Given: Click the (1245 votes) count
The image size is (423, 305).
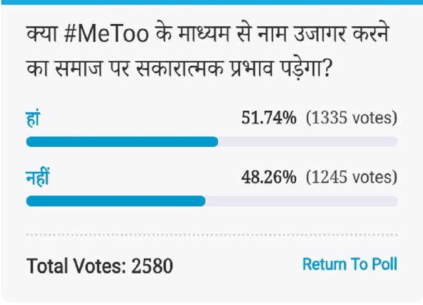Looking at the screenshot, I should pyautogui.click(x=351, y=177).
